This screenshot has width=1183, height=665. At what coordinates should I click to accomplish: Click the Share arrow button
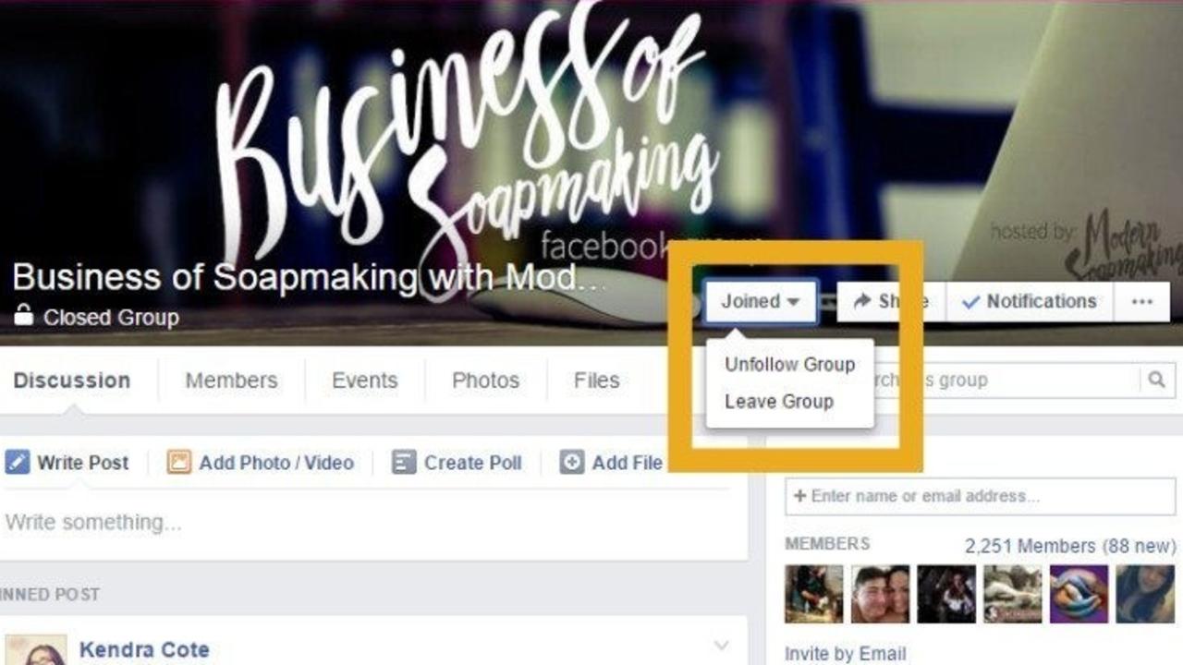point(891,302)
